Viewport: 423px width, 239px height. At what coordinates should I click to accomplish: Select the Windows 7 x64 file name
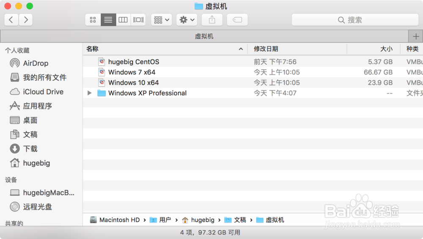pyautogui.click(x=132, y=72)
